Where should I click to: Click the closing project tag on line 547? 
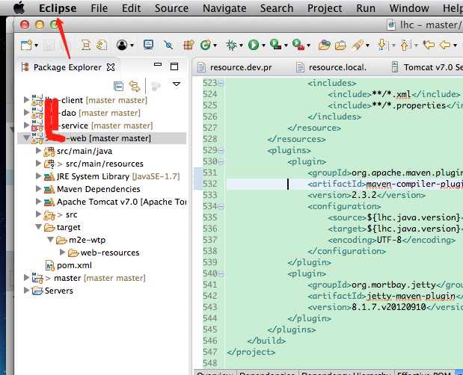pos(251,352)
